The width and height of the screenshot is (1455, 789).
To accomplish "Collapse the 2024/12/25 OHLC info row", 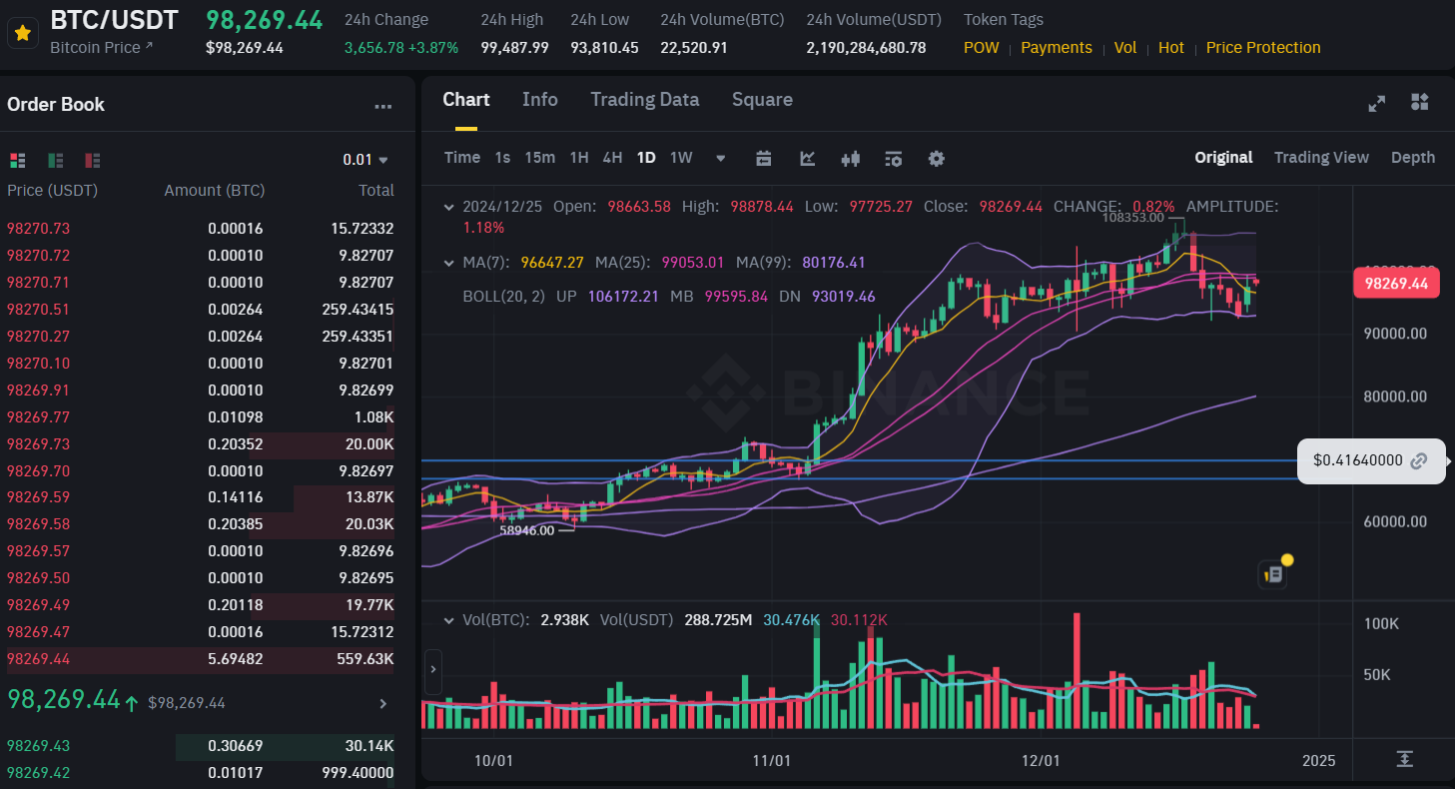I will pos(449,207).
